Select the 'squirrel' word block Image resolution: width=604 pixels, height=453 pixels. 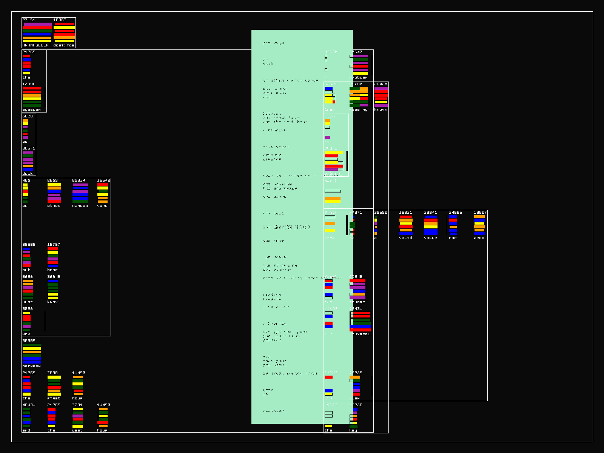pos(361,321)
